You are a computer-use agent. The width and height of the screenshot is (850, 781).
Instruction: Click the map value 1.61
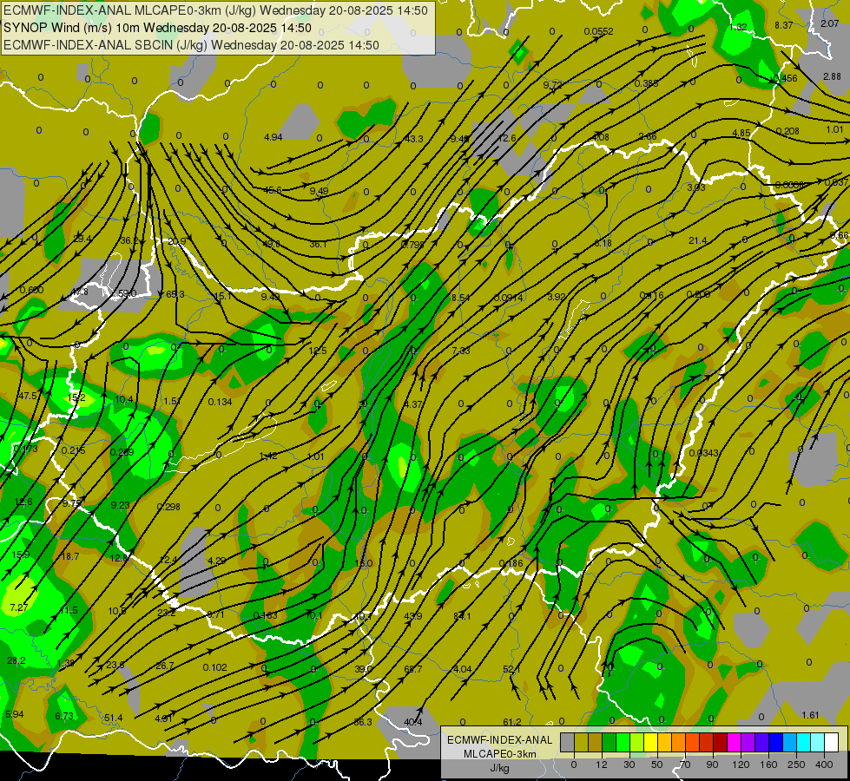click(x=810, y=715)
